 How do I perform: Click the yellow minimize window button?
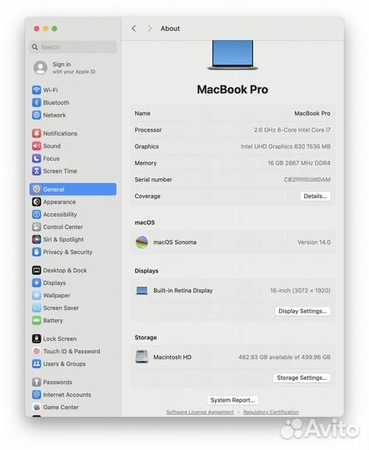pyautogui.click(x=45, y=28)
